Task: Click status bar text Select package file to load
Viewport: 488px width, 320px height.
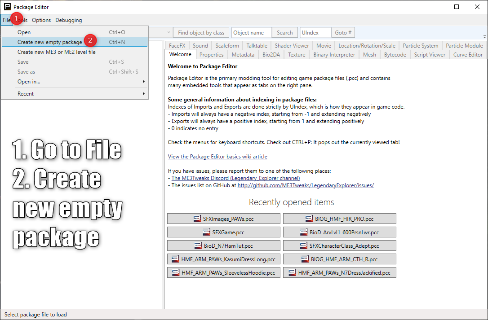Action: (35, 315)
